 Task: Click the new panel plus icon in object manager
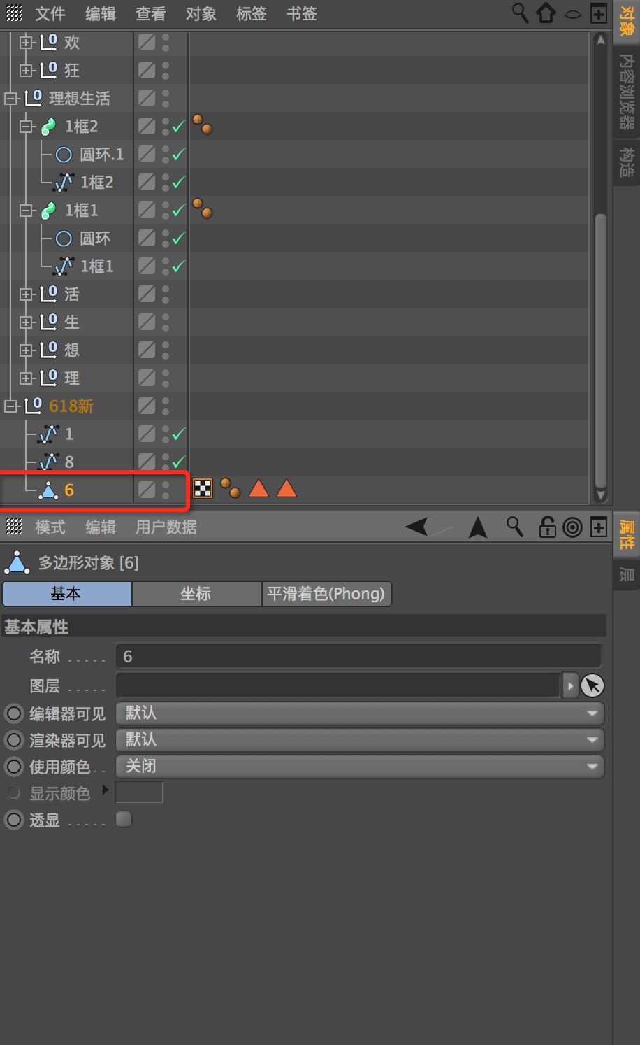click(599, 13)
